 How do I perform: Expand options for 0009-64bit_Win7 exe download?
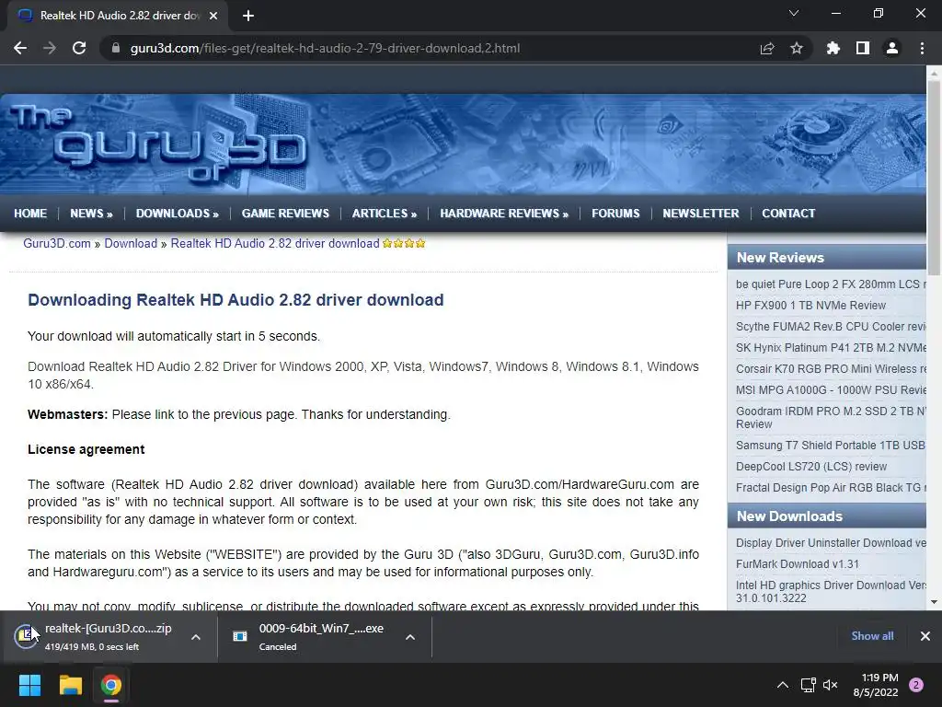410,637
